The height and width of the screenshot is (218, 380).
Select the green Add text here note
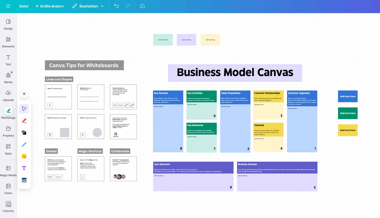[348, 113]
